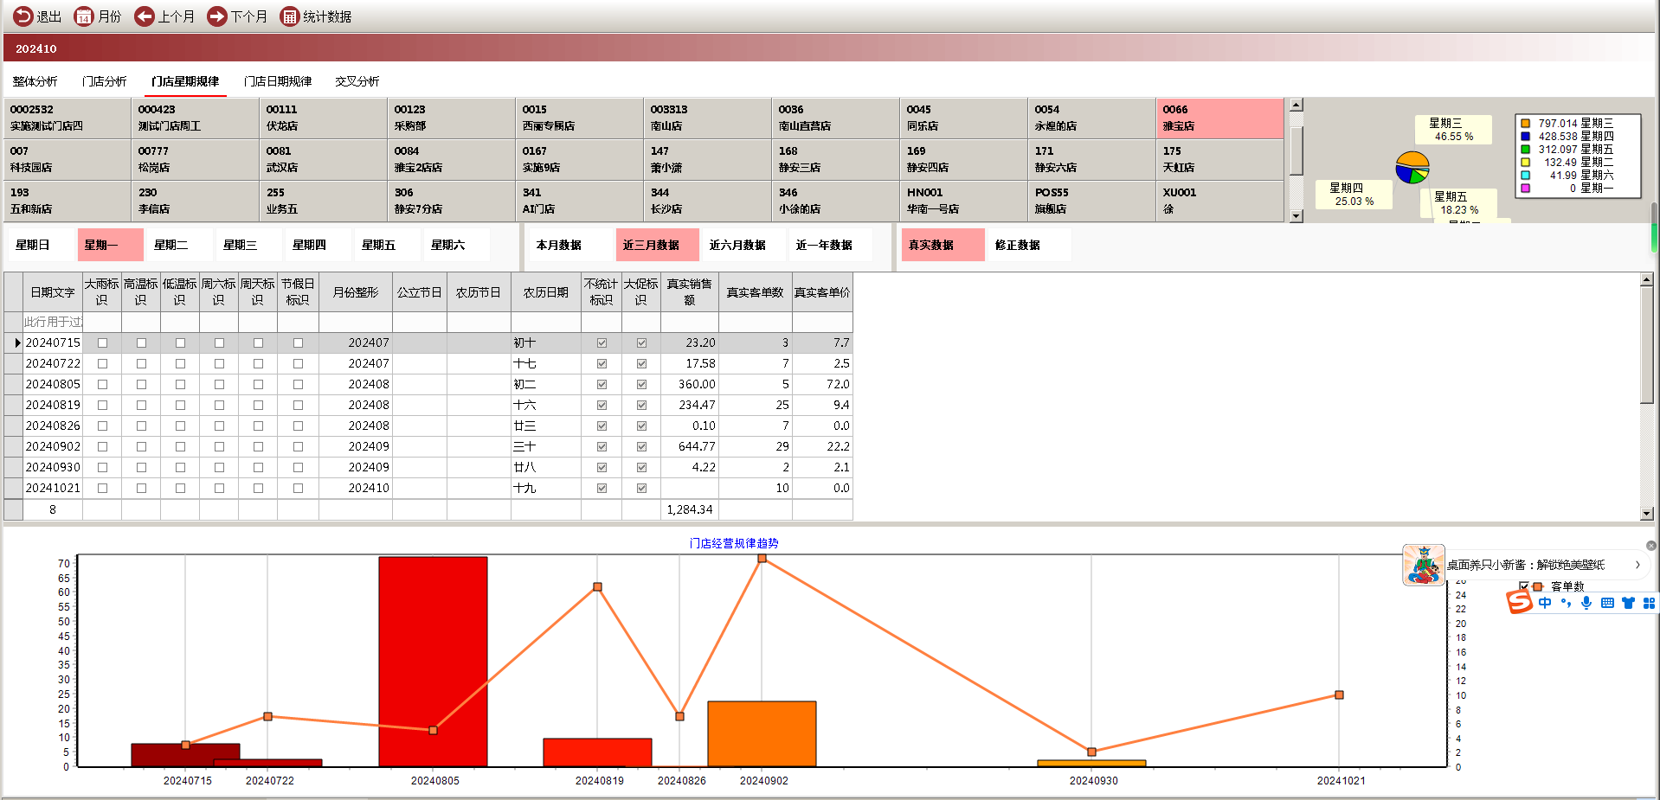This screenshot has width=1660, height=800.
Task: Click the 此行用于过滤 filter row date field
Action: (53, 322)
